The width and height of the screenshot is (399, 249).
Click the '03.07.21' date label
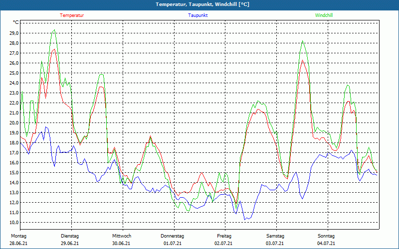[275, 244]
